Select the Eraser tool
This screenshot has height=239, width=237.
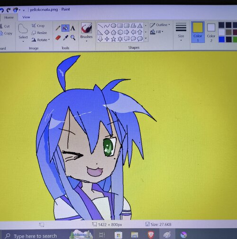tap(58, 38)
